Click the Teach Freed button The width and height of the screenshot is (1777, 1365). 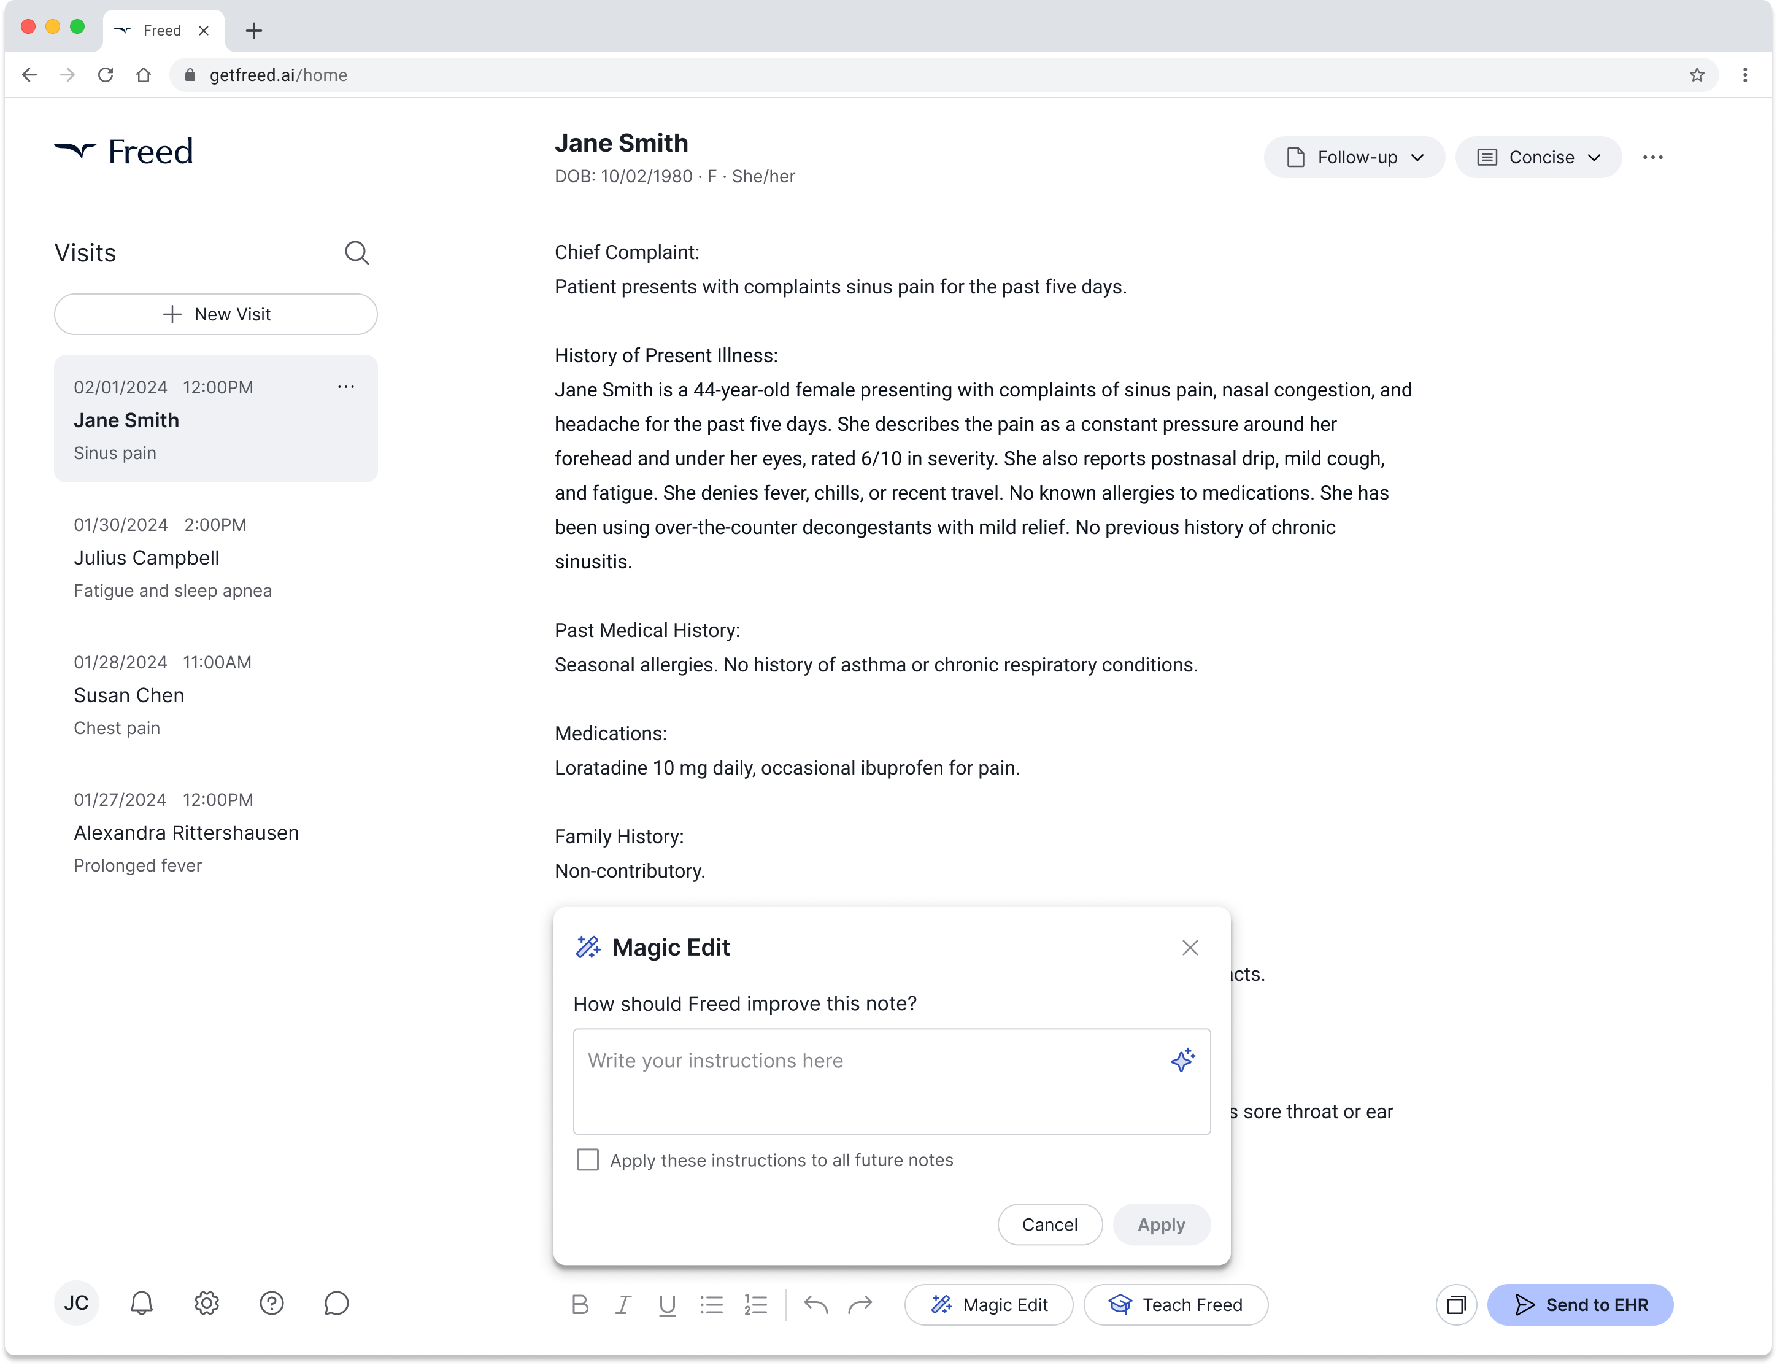(x=1175, y=1305)
